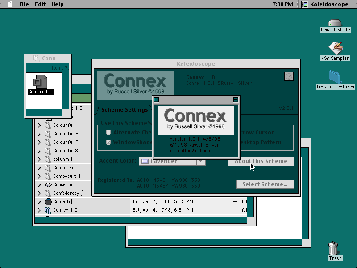357x268 pixels.
Task: Click the clock in the menu bar
Action: click(283, 4)
